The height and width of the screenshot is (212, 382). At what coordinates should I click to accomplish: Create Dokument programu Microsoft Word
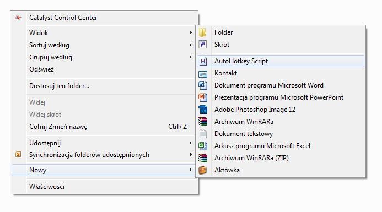281,85
